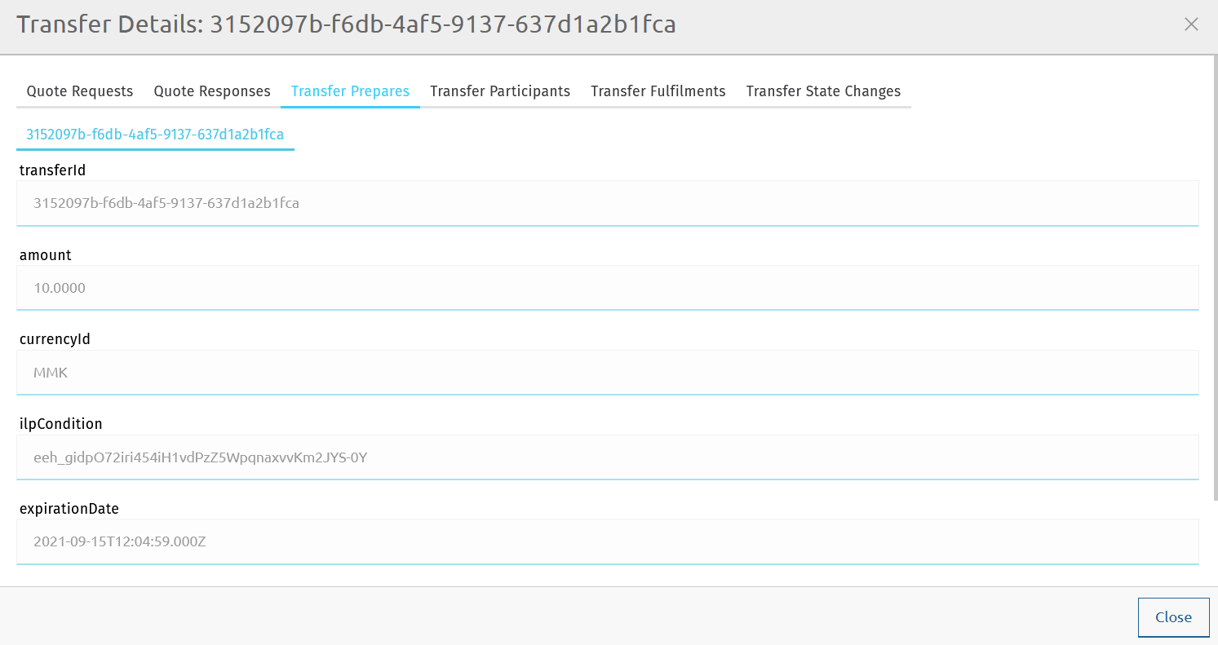
Task: Select the Transfer Prepares tab
Action: (350, 91)
